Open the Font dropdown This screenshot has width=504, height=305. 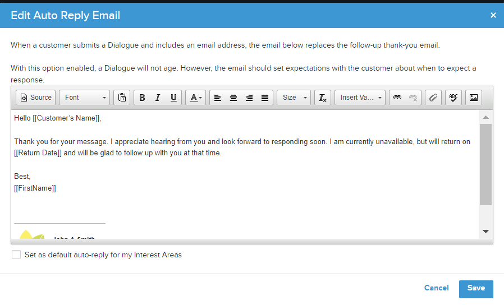tap(85, 98)
